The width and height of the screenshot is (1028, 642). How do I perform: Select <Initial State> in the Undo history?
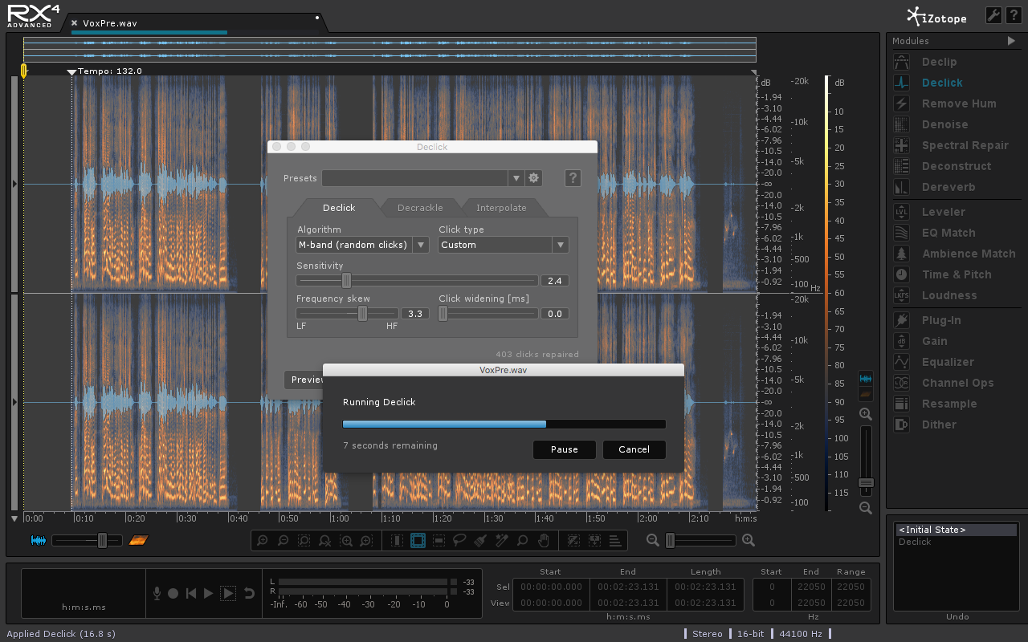point(956,530)
